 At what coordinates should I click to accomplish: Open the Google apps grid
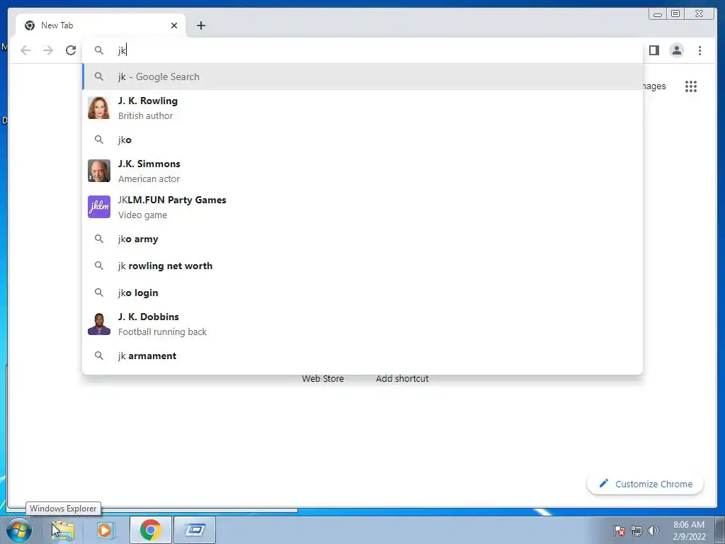691,86
